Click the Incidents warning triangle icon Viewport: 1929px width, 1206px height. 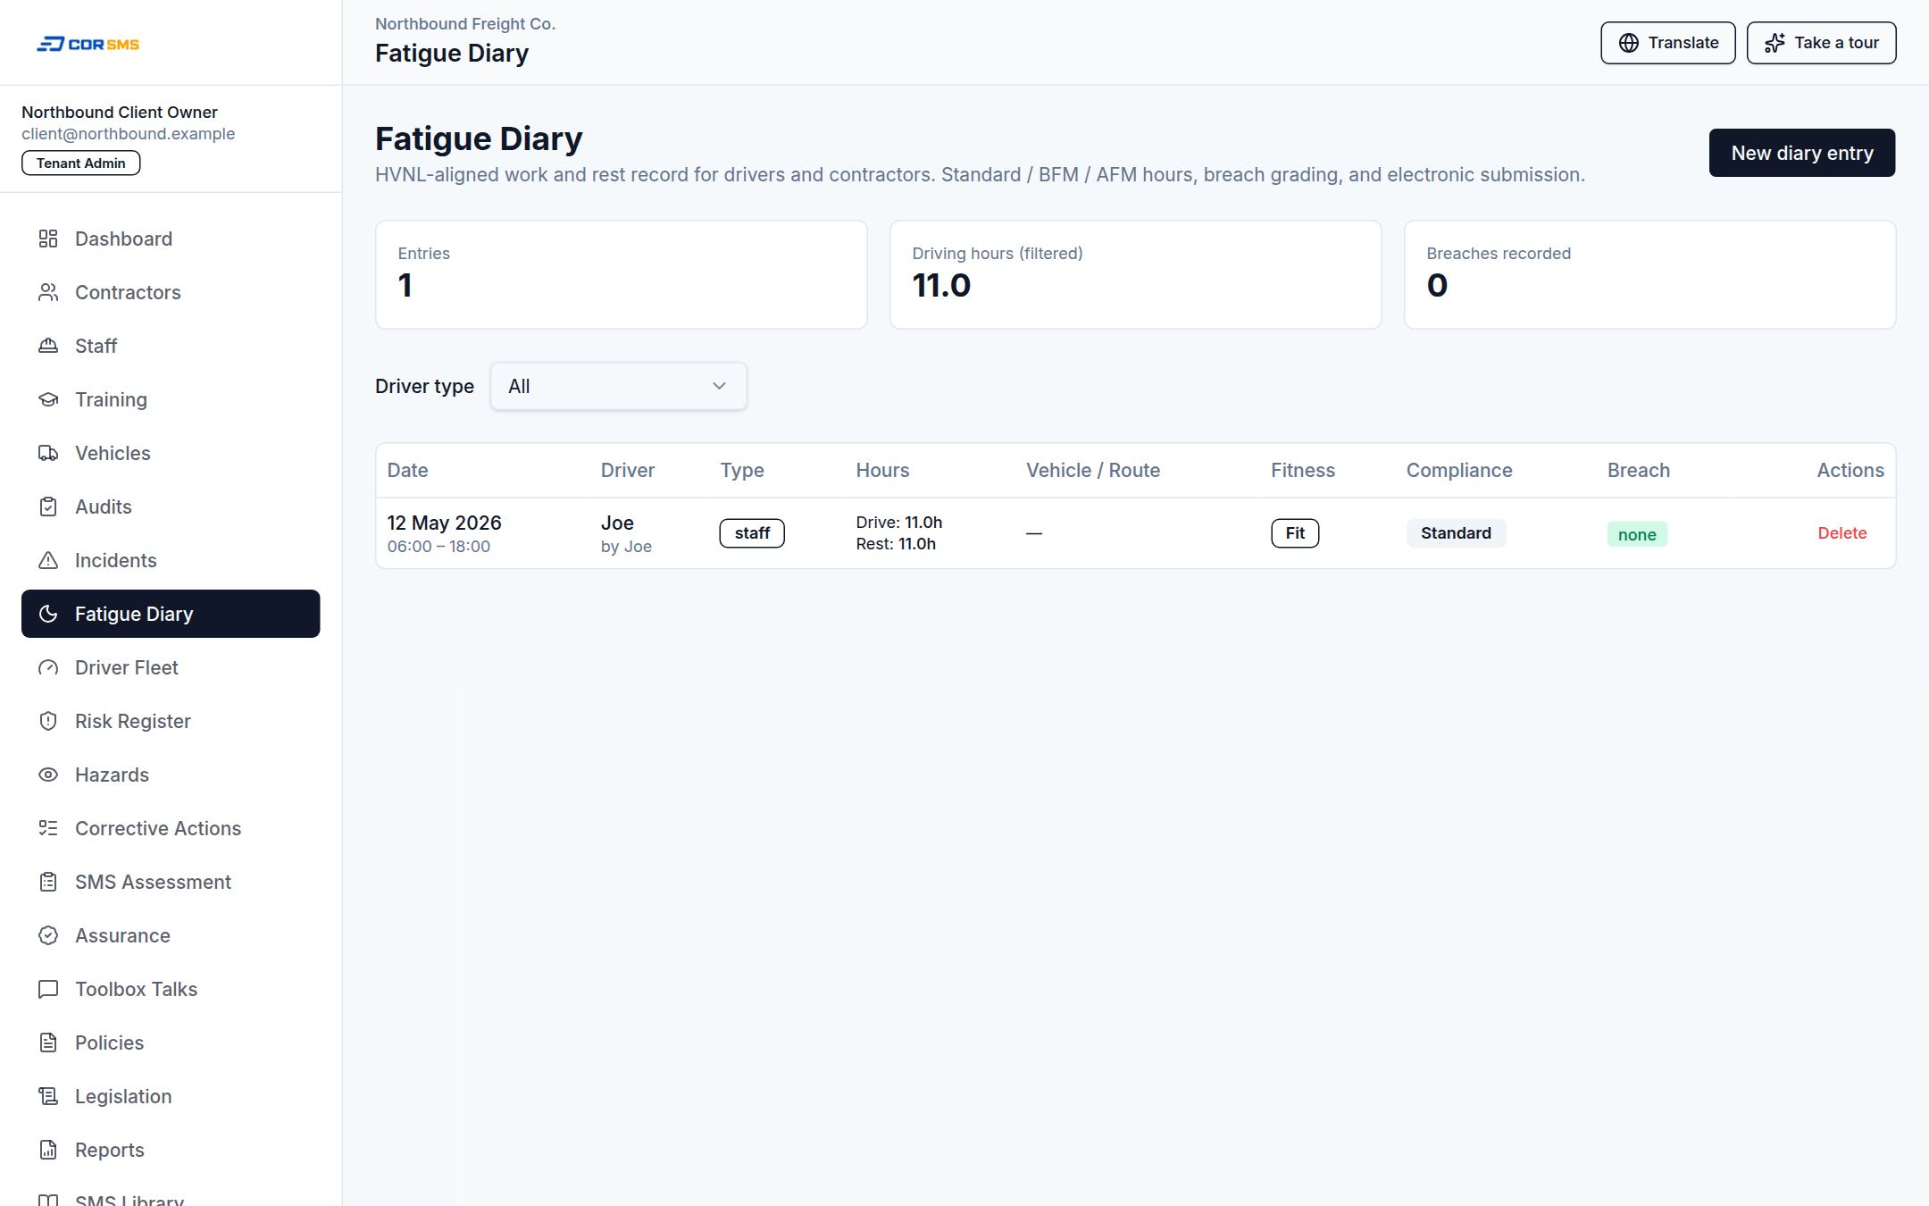[48, 560]
